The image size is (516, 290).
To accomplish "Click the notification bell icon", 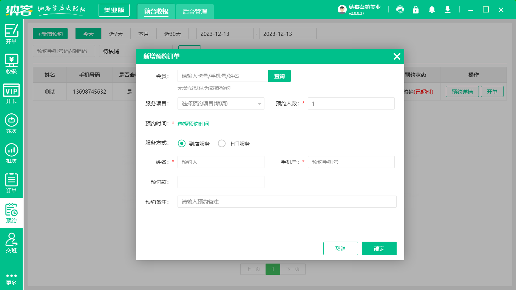I will [x=432, y=10].
